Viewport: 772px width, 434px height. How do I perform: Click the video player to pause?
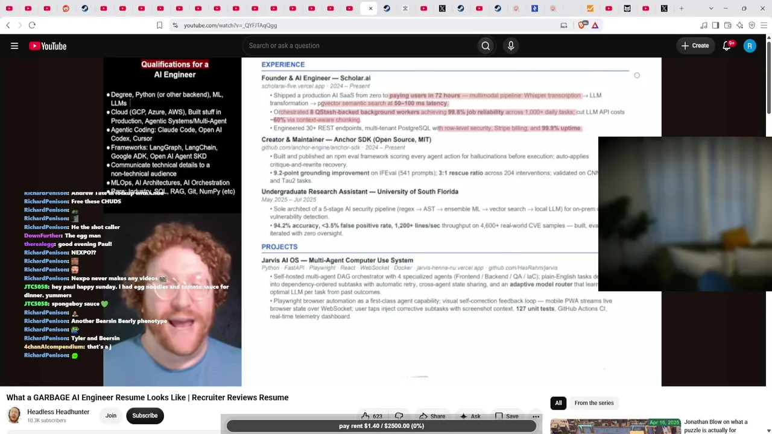[382, 222]
